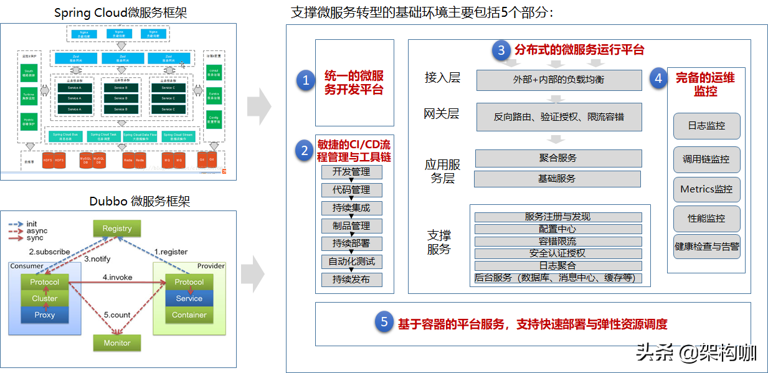Click the '5.count' label
Screen dimensions: 768x373
coord(117,315)
